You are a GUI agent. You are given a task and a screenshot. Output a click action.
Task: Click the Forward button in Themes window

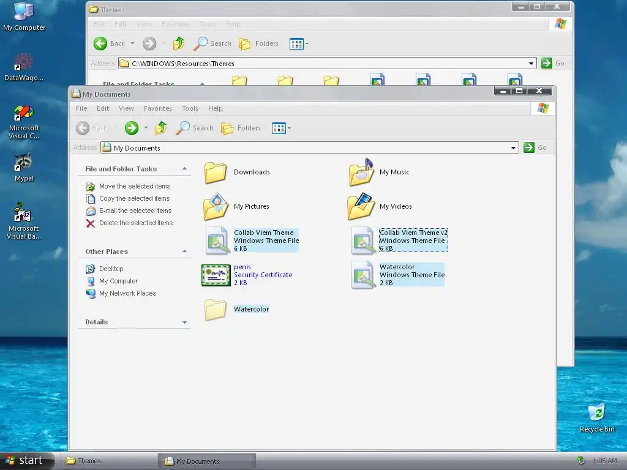pos(149,43)
